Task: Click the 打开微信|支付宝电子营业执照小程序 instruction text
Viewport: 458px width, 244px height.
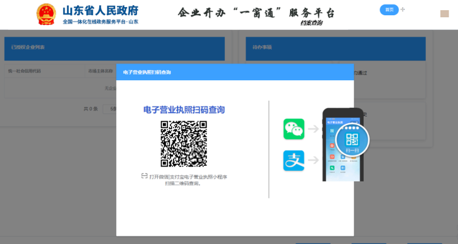Action: [x=188, y=177]
